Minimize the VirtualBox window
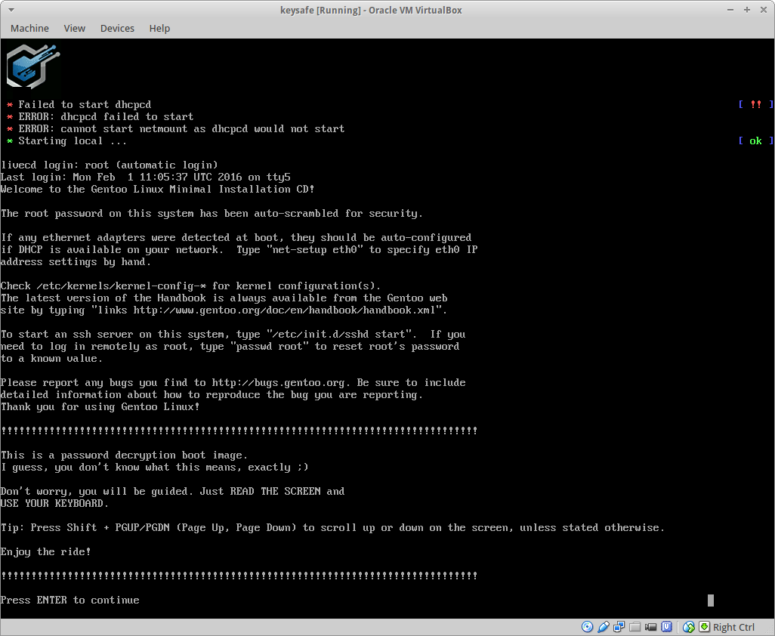 pos(730,10)
